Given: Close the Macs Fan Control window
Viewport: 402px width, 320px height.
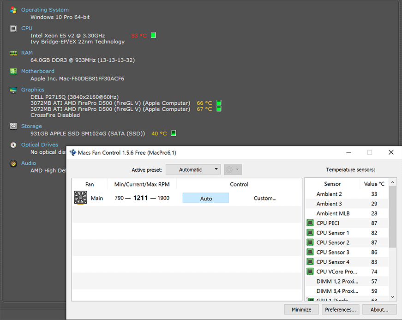Looking at the screenshot, I should click(391, 152).
